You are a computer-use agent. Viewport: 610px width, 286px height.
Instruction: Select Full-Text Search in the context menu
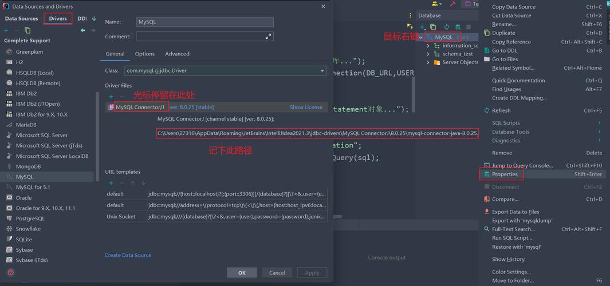pos(542,229)
